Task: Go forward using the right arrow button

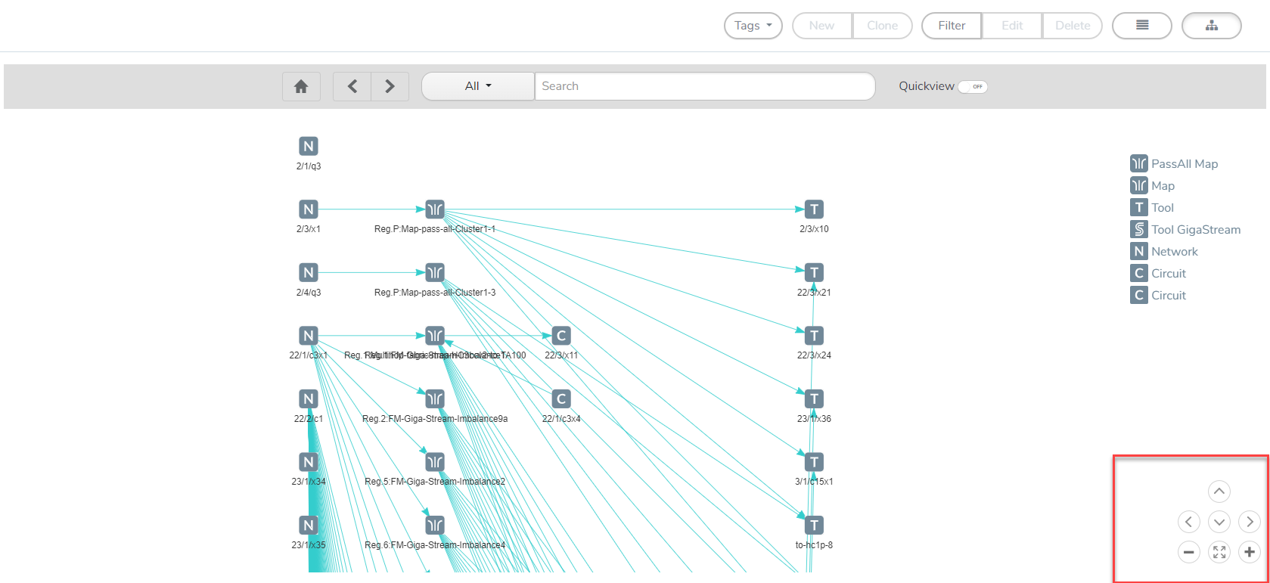Action: pos(390,86)
